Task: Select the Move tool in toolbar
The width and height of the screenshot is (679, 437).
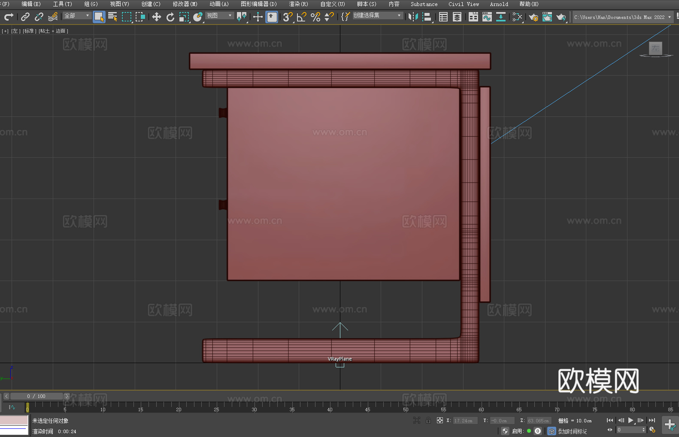Action: [x=157, y=17]
